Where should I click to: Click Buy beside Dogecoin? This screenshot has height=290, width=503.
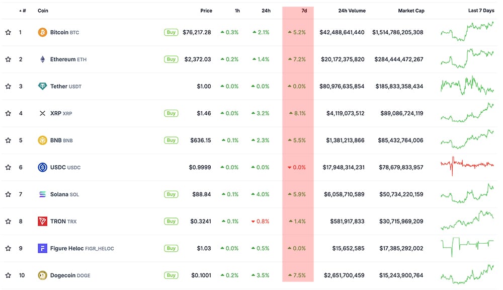171,275
